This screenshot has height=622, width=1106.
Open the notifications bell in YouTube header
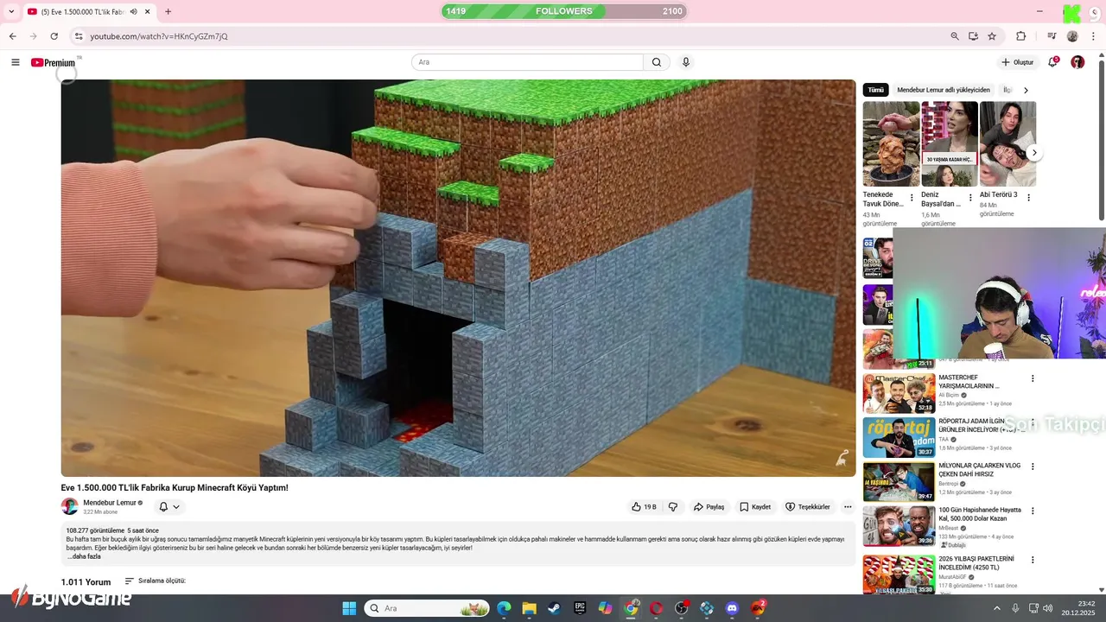[x=1052, y=62]
